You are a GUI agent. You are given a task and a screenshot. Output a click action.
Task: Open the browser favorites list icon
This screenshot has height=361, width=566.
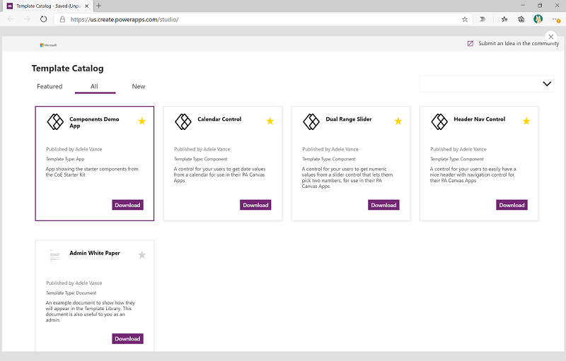click(504, 20)
